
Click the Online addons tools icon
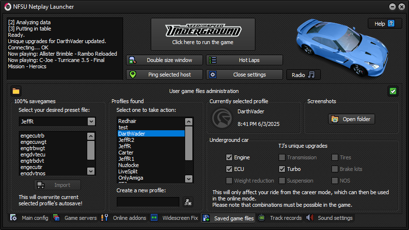point(105,218)
